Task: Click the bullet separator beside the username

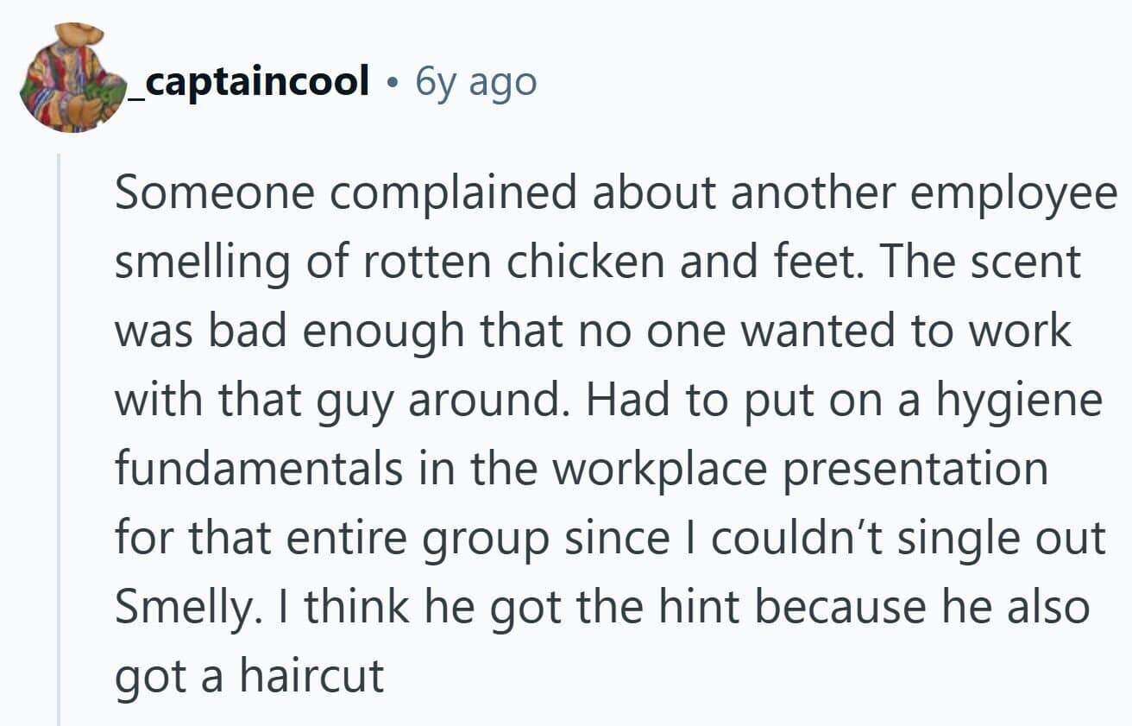Action: coord(393,84)
